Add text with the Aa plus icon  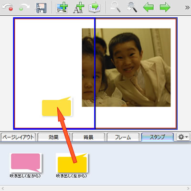78,8
